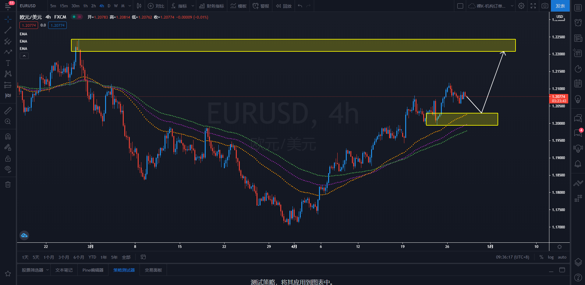Take a chart snapshot with camera icon

pos(545,6)
